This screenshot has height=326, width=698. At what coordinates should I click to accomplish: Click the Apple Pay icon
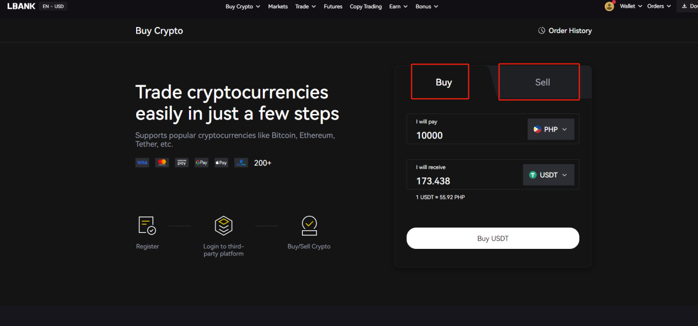click(221, 162)
